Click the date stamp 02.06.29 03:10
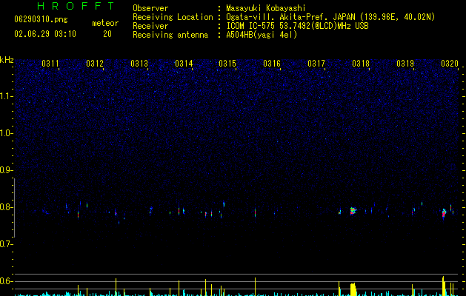The image size is (466, 296). tap(45, 34)
